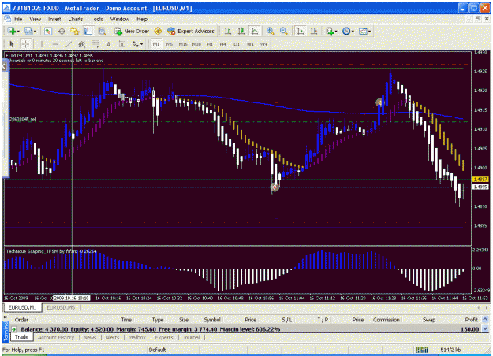The image size is (493, 356).
Task: Open the Strategy Tester icon
Action: (102, 31)
